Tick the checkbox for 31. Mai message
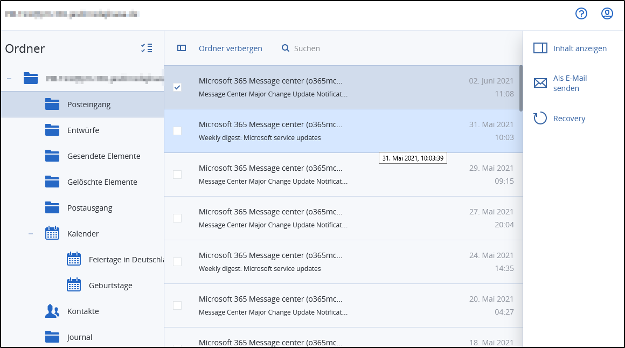 click(x=177, y=131)
